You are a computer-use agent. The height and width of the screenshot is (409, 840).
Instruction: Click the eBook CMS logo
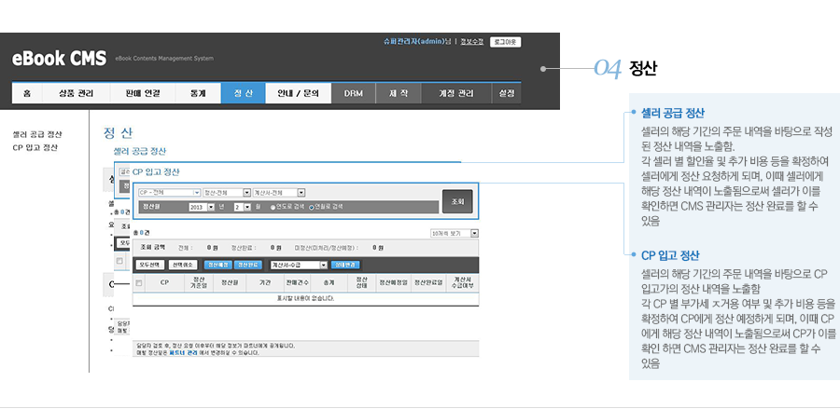click(59, 58)
